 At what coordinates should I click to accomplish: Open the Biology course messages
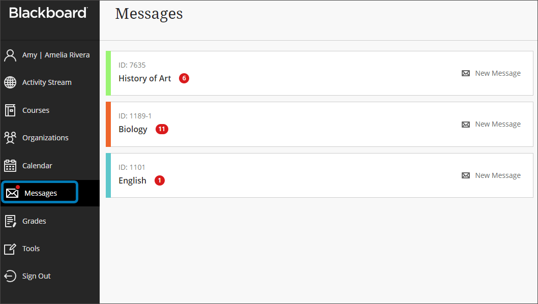click(133, 129)
